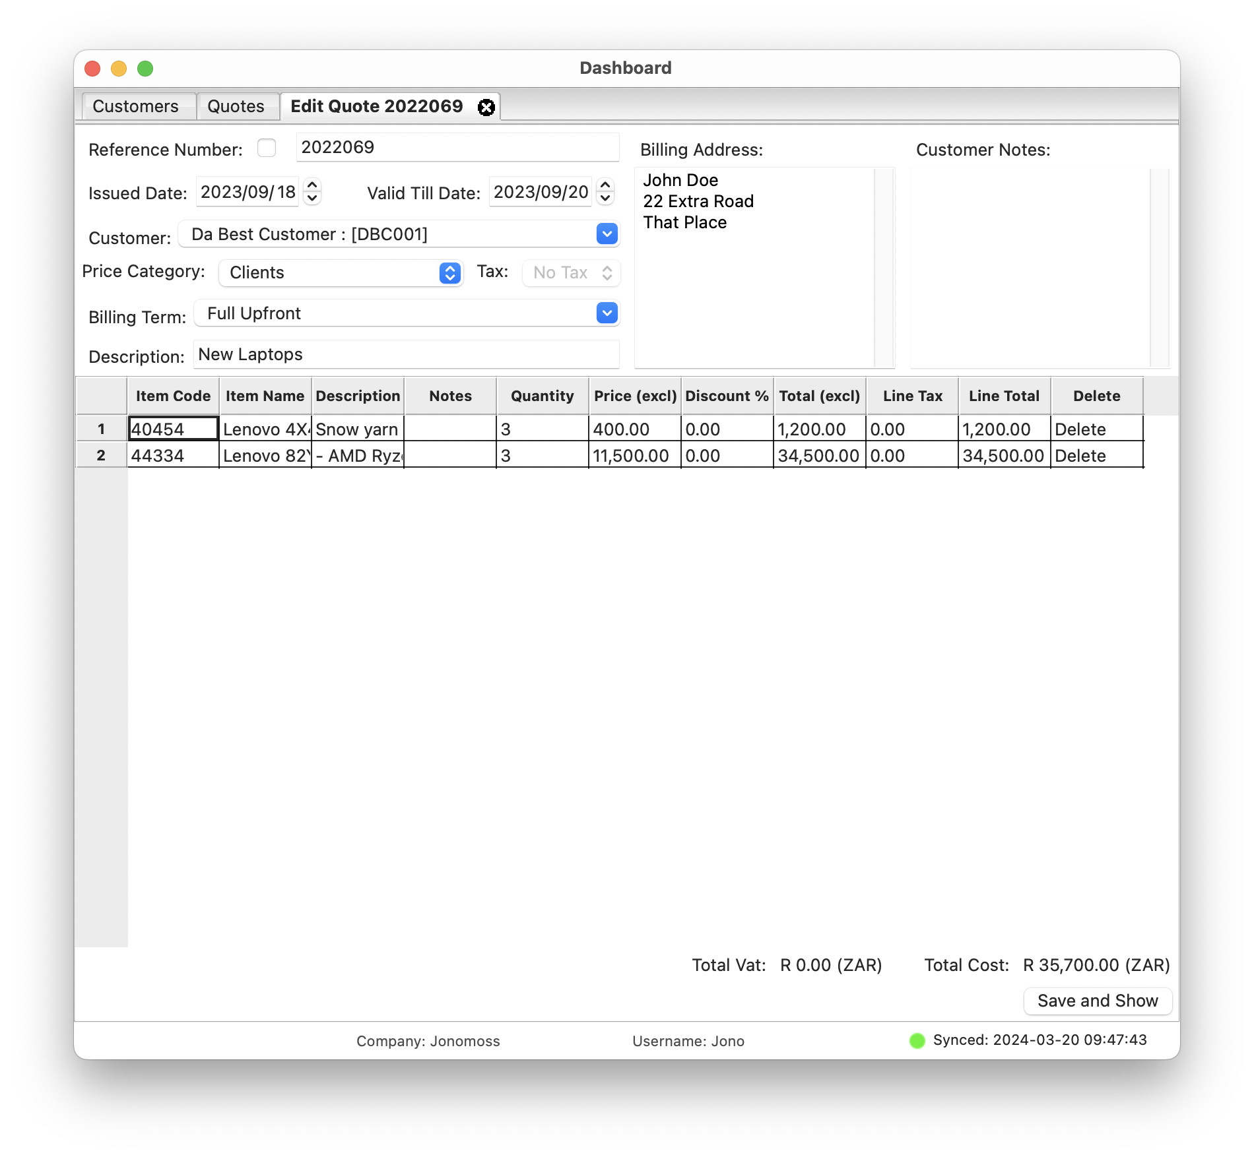The width and height of the screenshot is (1254, 1157).
Task: Click the Customer Notes scrollbar
Action: [1160, 267]
